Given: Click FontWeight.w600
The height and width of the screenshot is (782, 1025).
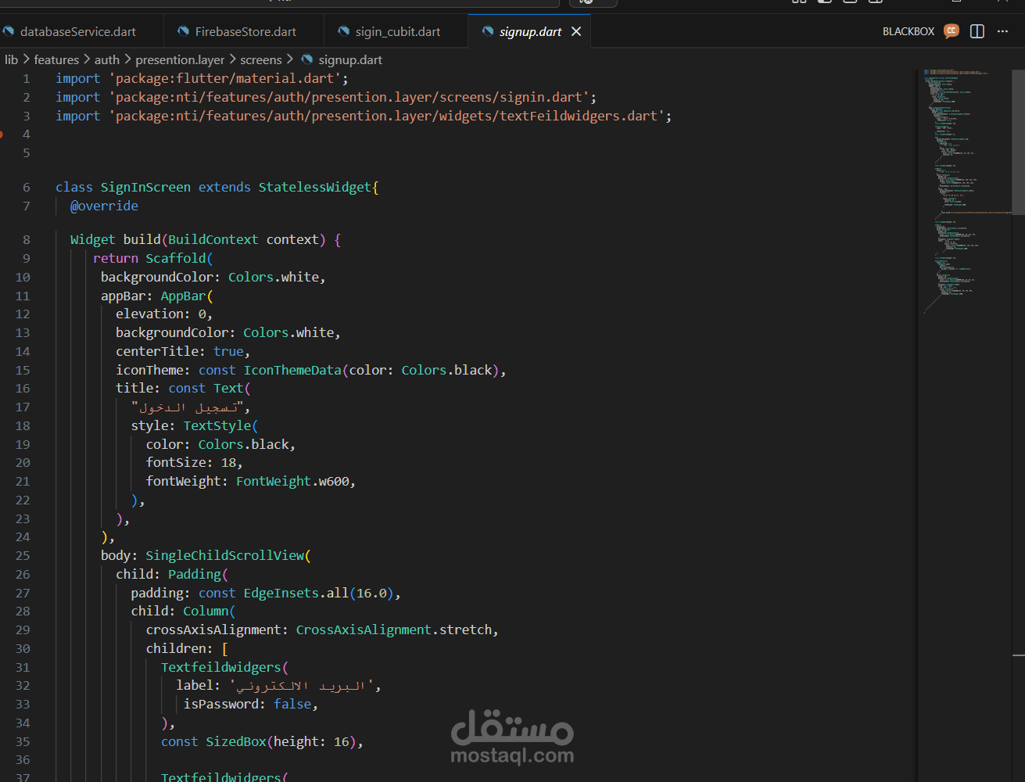Looking at the screenshot, I should pyautogui.click(x=292, y=482).
